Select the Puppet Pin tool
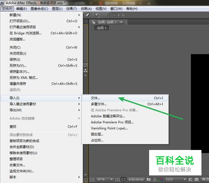The image size is (209, 183). pos(96,15)
